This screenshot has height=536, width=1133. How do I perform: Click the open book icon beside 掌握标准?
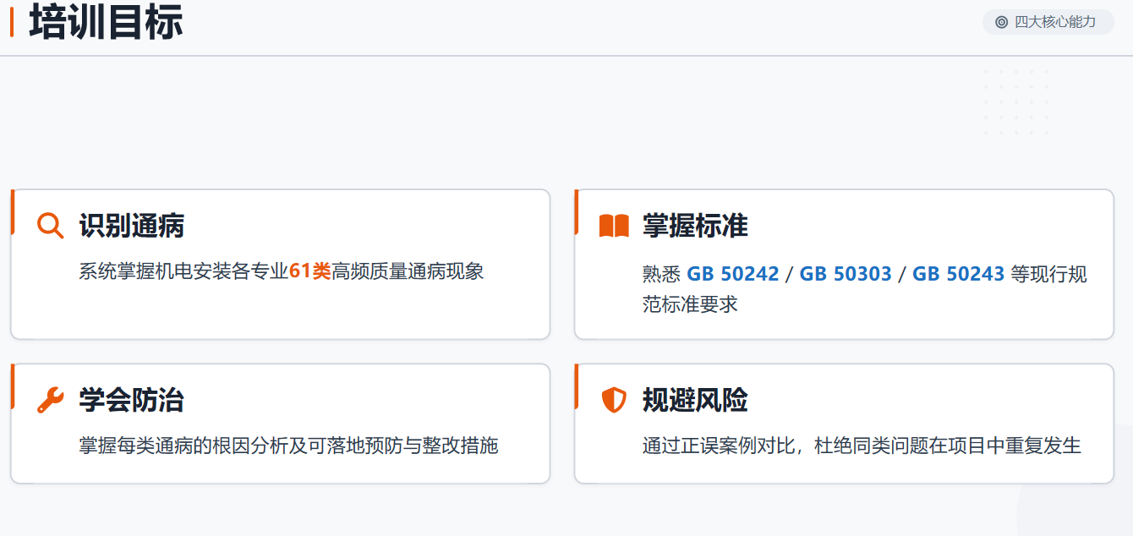(x=614, y=226)
